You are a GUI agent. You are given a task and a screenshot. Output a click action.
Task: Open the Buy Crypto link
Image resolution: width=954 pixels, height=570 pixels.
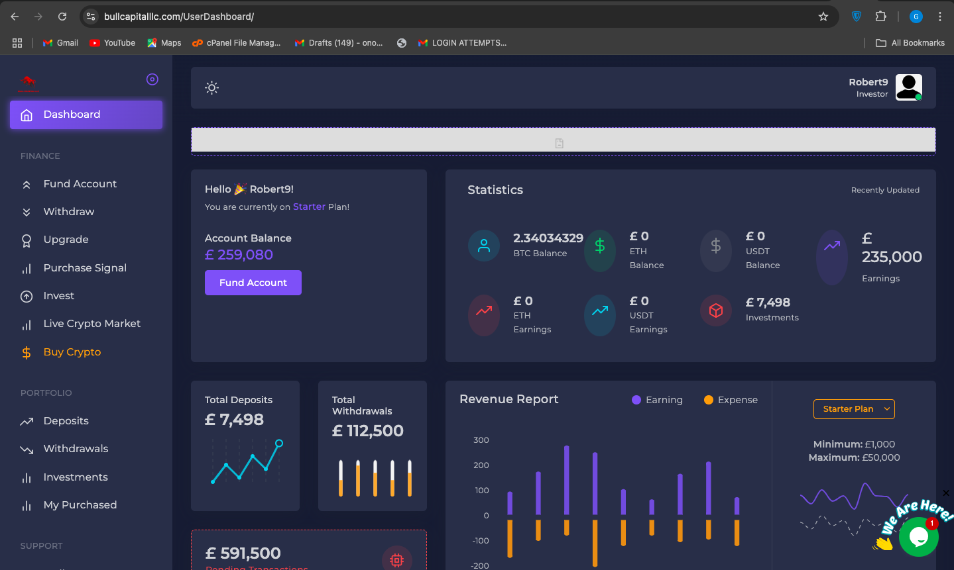tap(72, 352)
